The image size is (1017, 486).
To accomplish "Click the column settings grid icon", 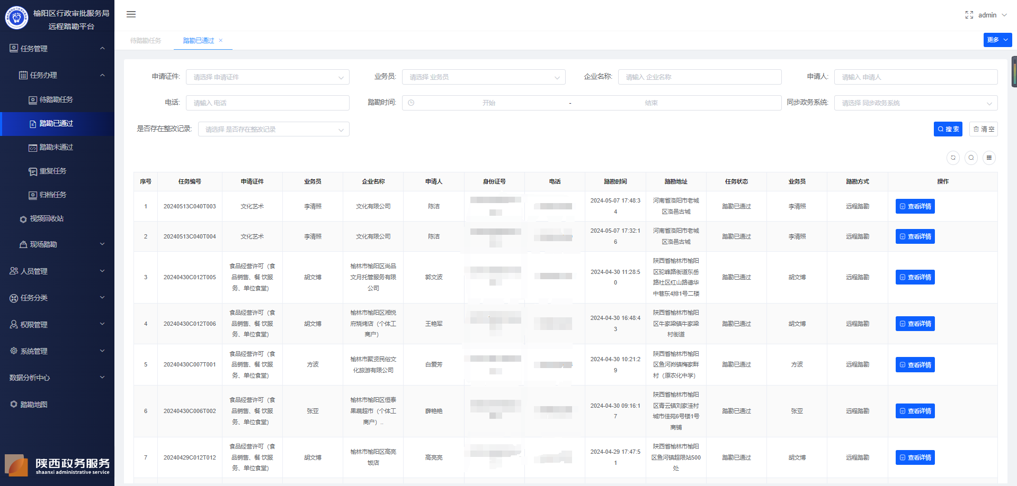I will click(x=989, y=158).
